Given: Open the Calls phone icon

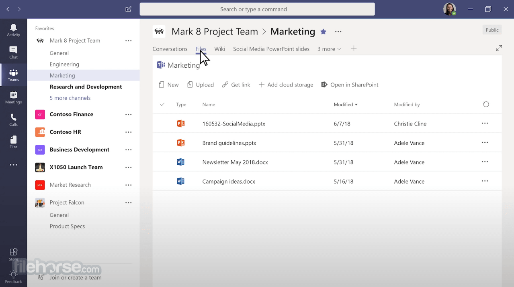Looking at the screenshot, I should tap(13, 120).
